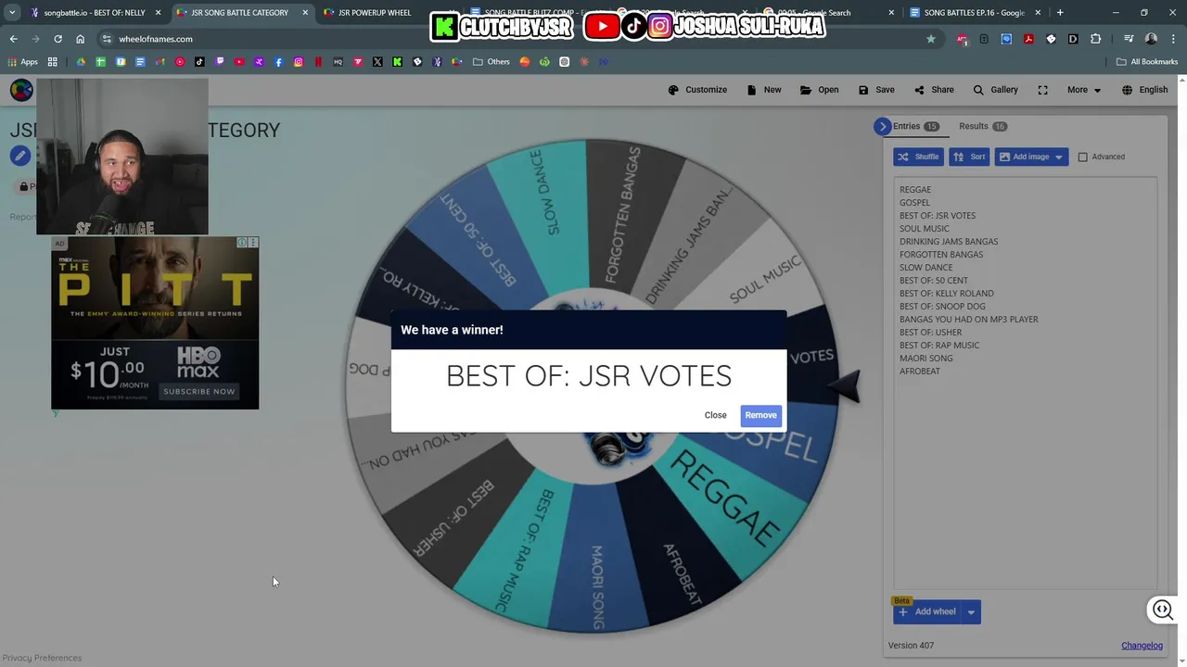Screen dimensions: 1187x667
Task: Switch to the JSR POWERUP WHEEL tab
Action: pyautogui.click(x=375, y=13)
